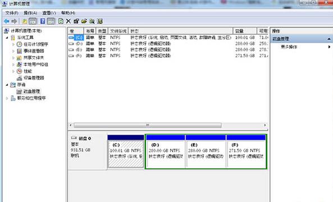Viewport: 333px width, 202px height.
Task: Click the horizontal scrollbar thumb in volume list
Action: (148, 125)
